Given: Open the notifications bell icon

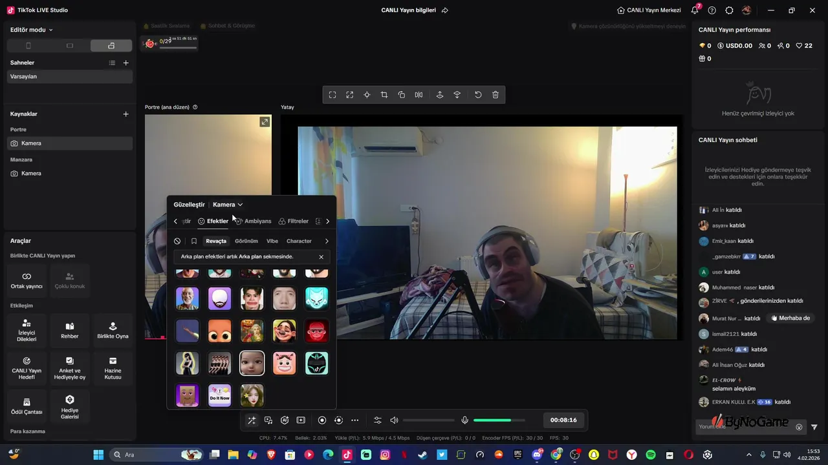Looking at the screenshot, I should (695, 10).
